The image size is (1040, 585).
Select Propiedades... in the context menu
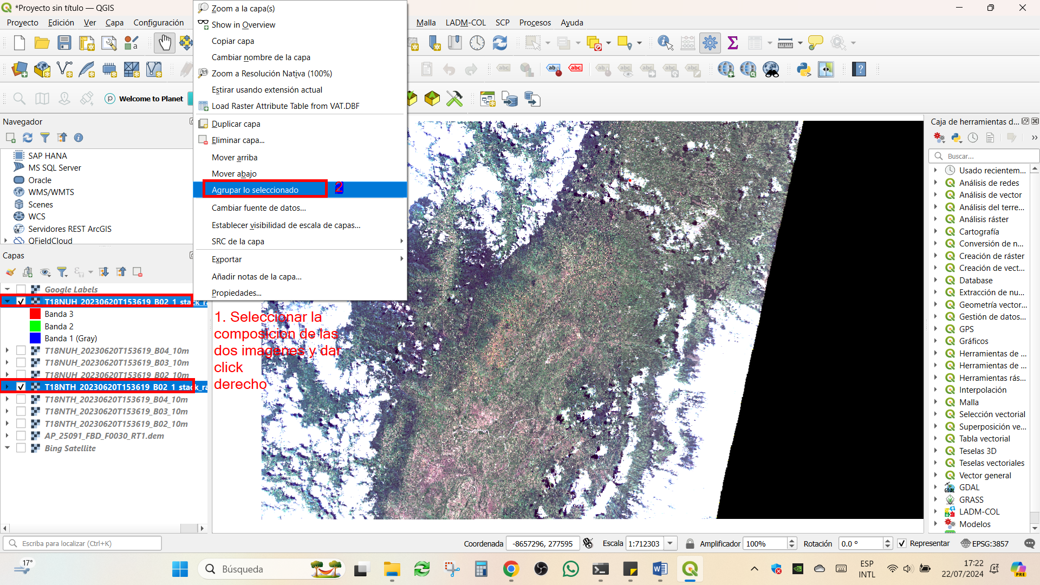[x=237, y=292]
